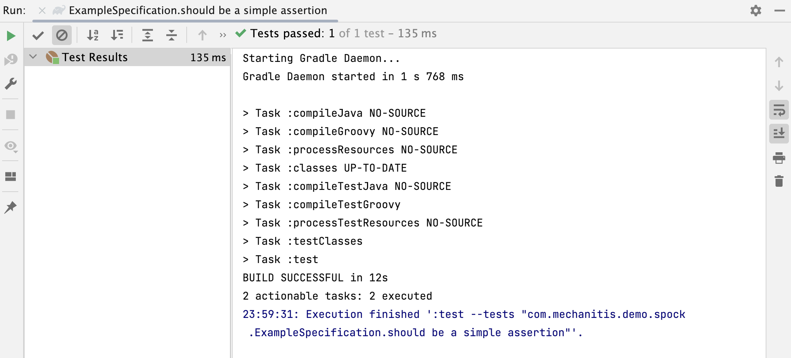Rerun the test with green play icon

pyautogui.click(x=11, y=36)
